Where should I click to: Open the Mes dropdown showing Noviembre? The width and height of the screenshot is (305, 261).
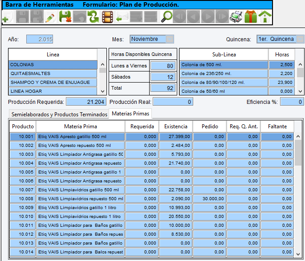point(170,39)
